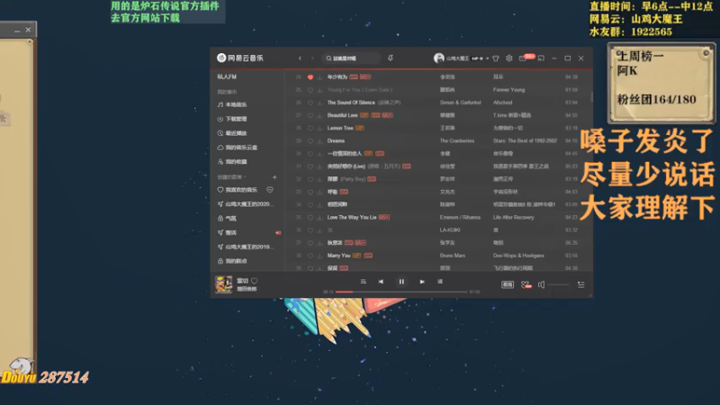Collapse the 创建的歌单 section
This screenshot has width=720, height=405.
click(x=232, y=176)
